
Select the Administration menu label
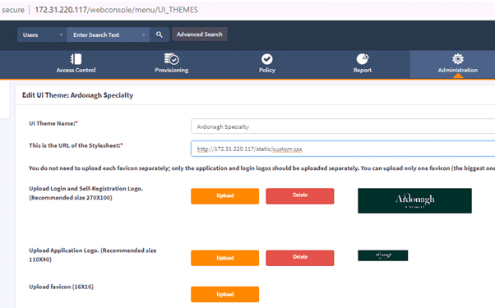pos(458,71)
